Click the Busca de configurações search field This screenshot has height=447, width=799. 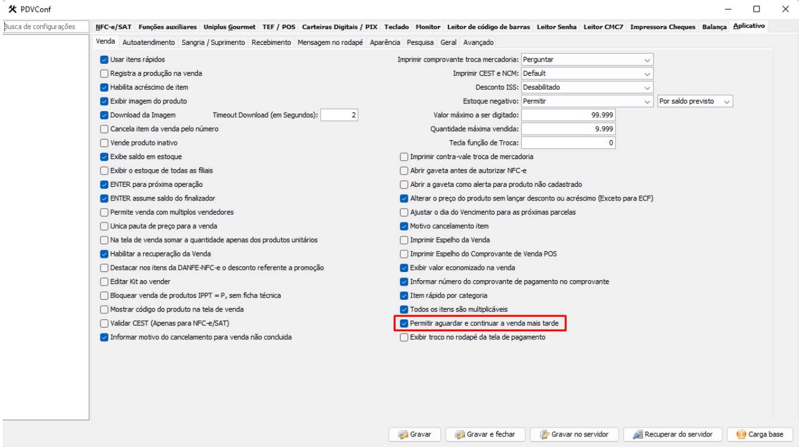[x=45, y=27]
